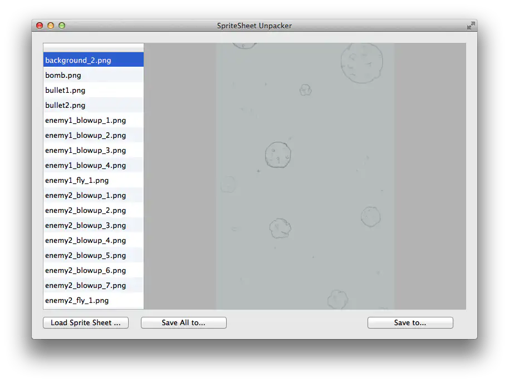Viewport: 509px width, 383px height.
Task: Select background_2.png in the sprite list
Action: pos(93,60)
